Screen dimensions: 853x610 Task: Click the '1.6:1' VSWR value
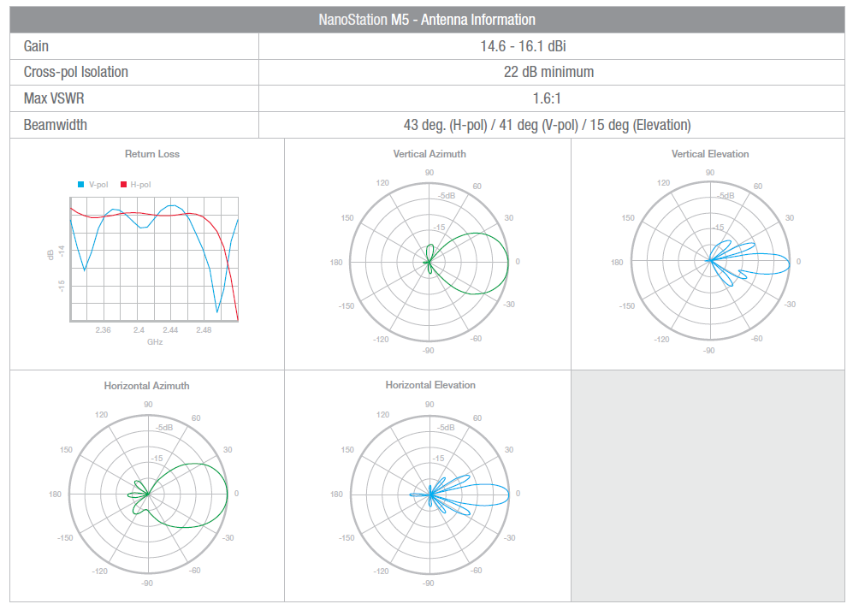point(547,98)
